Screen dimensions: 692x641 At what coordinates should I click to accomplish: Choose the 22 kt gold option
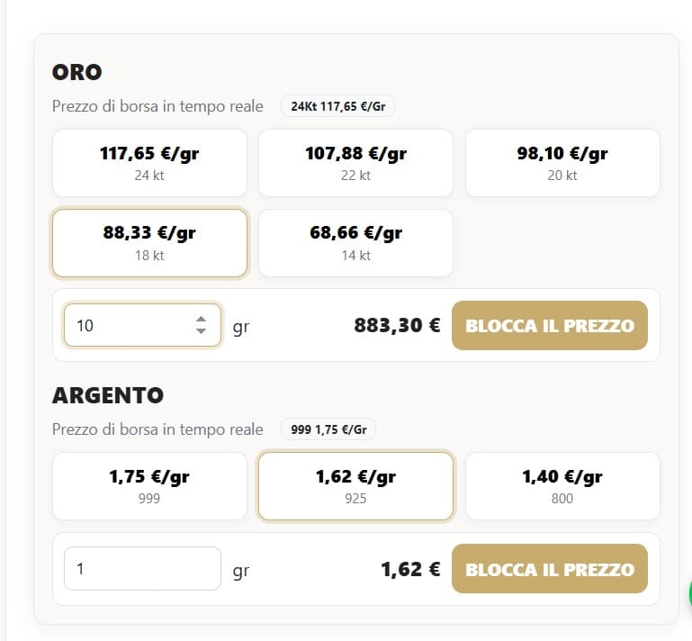click(x=355, y=163)
